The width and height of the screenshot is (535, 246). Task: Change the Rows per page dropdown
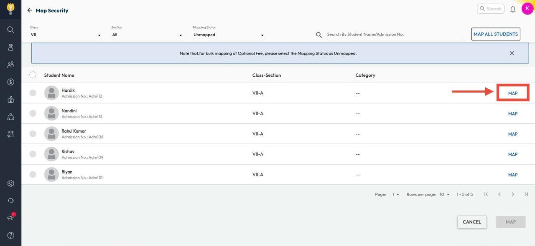[444, 195]
